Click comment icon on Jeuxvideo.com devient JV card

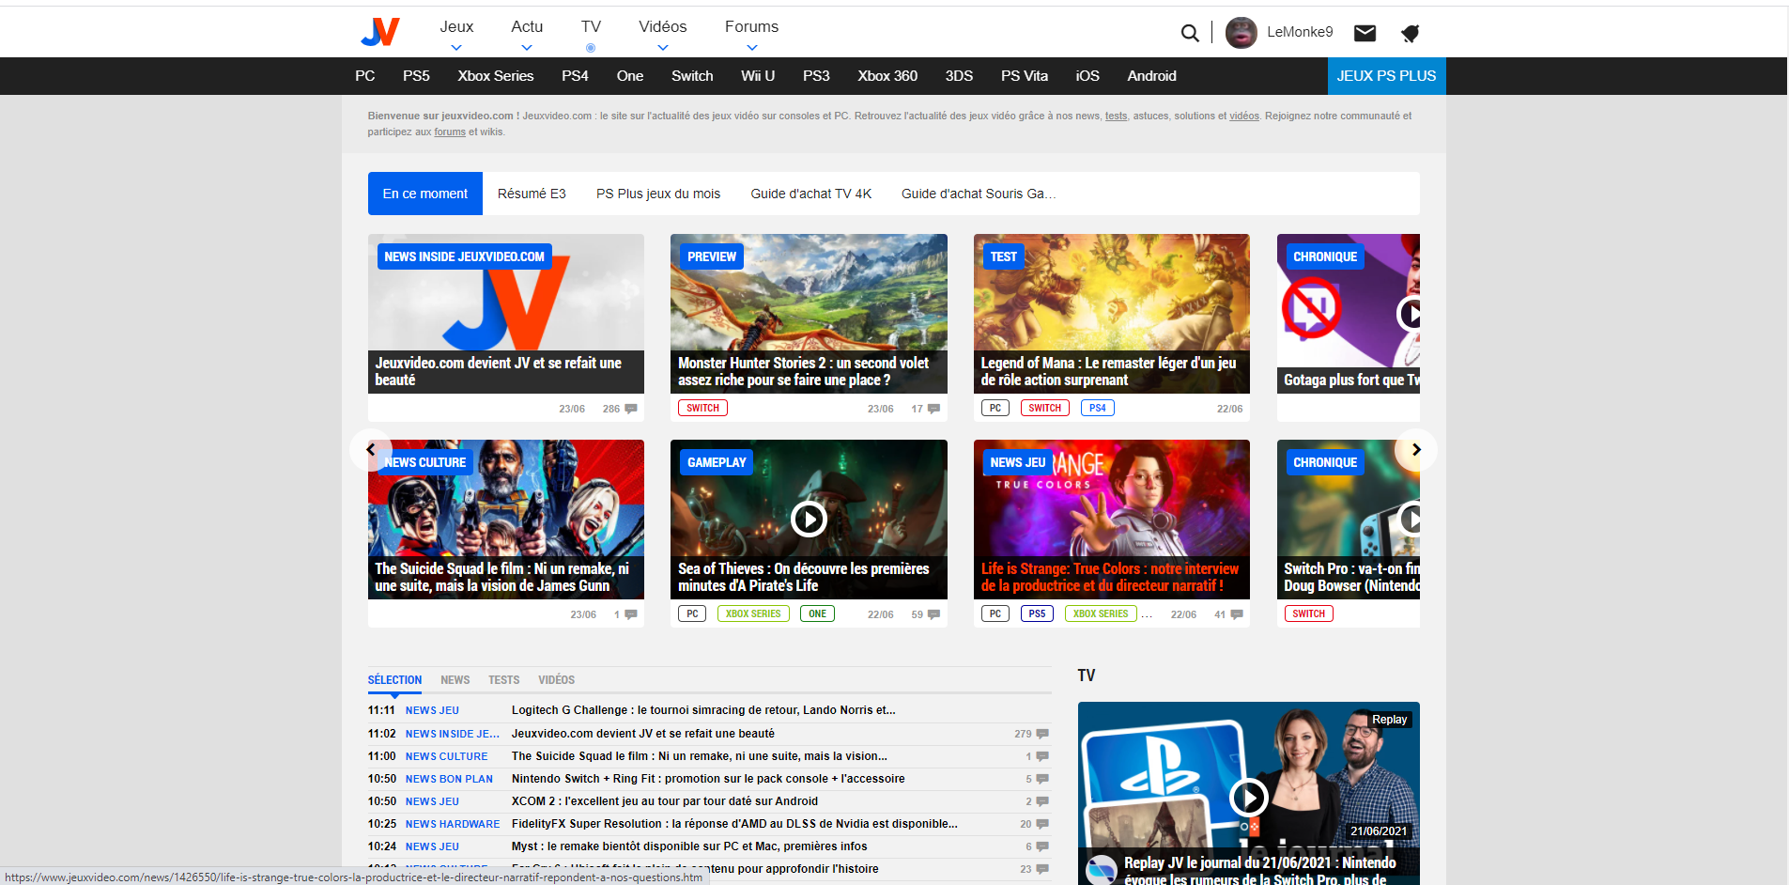[x=631, y=409]
